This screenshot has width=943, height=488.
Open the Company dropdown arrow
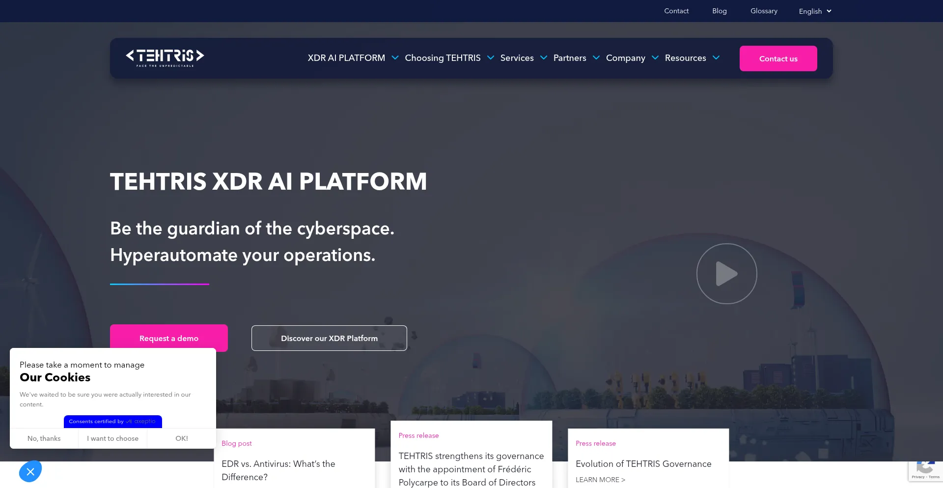point(655,58)
